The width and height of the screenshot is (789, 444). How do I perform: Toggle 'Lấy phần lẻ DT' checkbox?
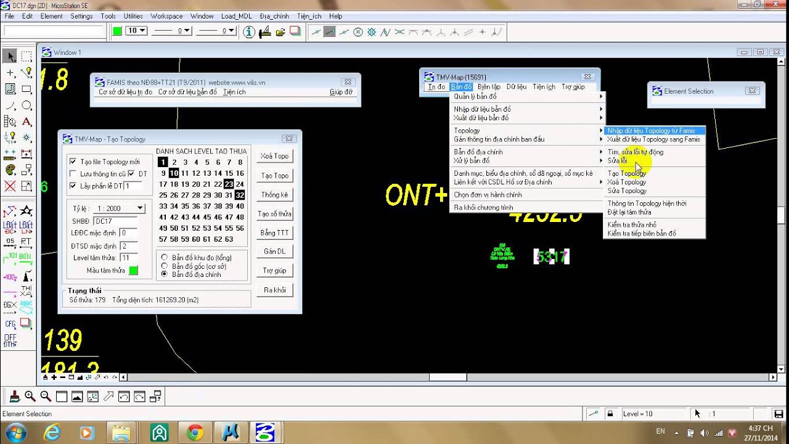pyautogui.click(x=73, y=186)
